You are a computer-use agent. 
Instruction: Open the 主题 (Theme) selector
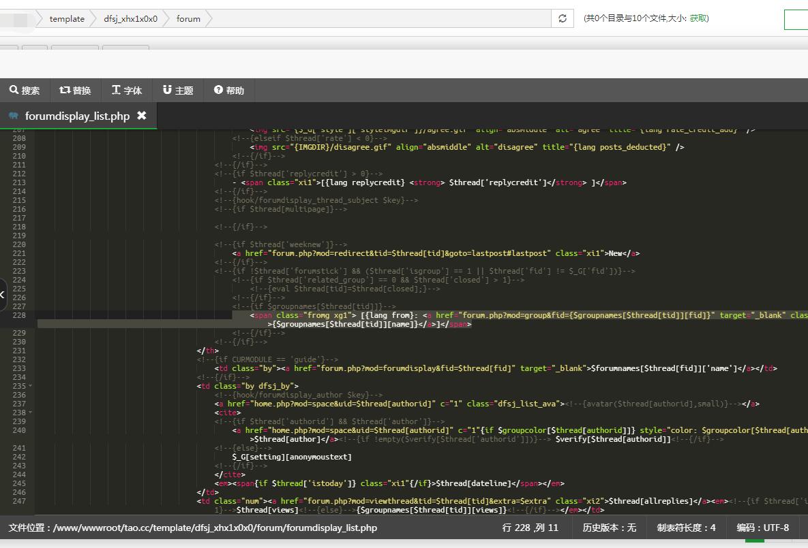point(178,90)
